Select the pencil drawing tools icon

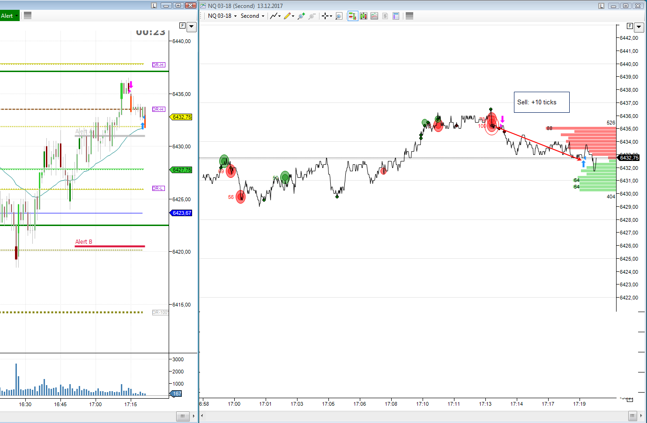[x=287, y=16]
